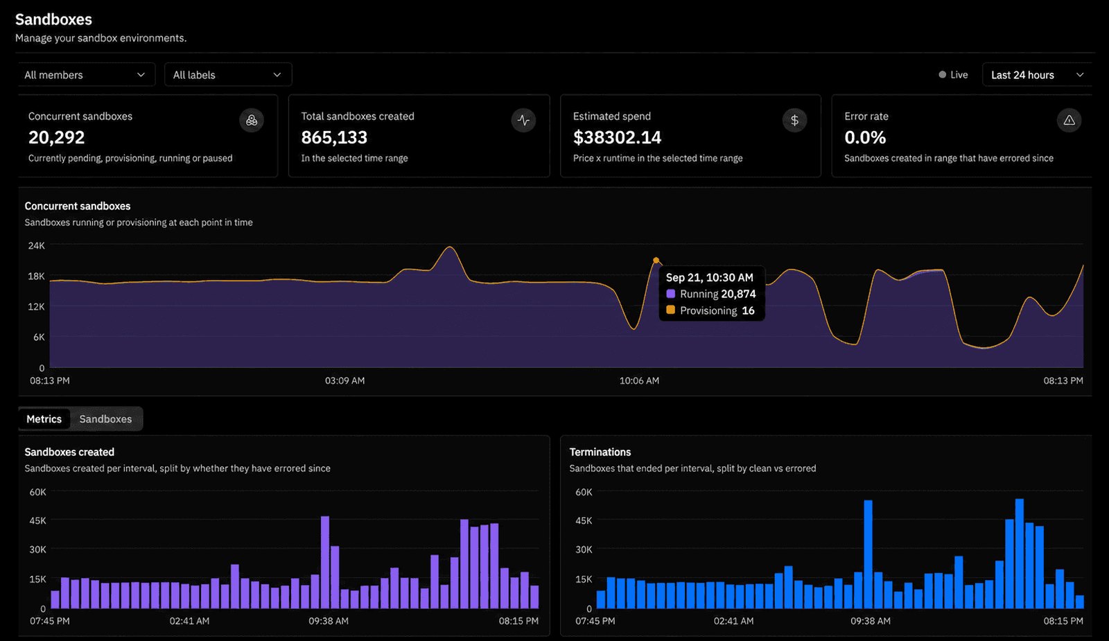Click 'Sandboxes that ended per interval' description
This screenshot has width=1109, height=641.
tap(692, 468)
